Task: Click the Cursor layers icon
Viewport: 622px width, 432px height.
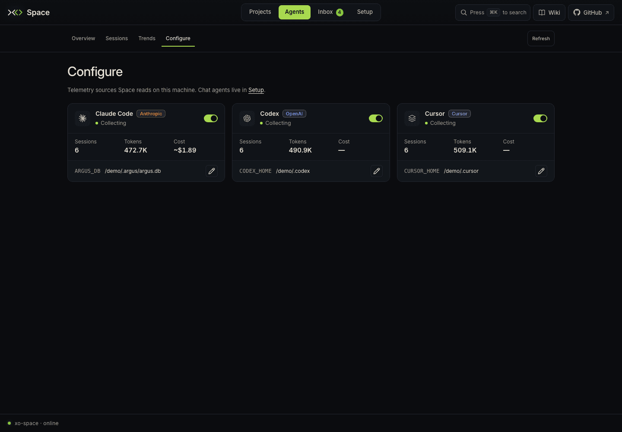Action: pyautogui.click(x=412, y=118)
